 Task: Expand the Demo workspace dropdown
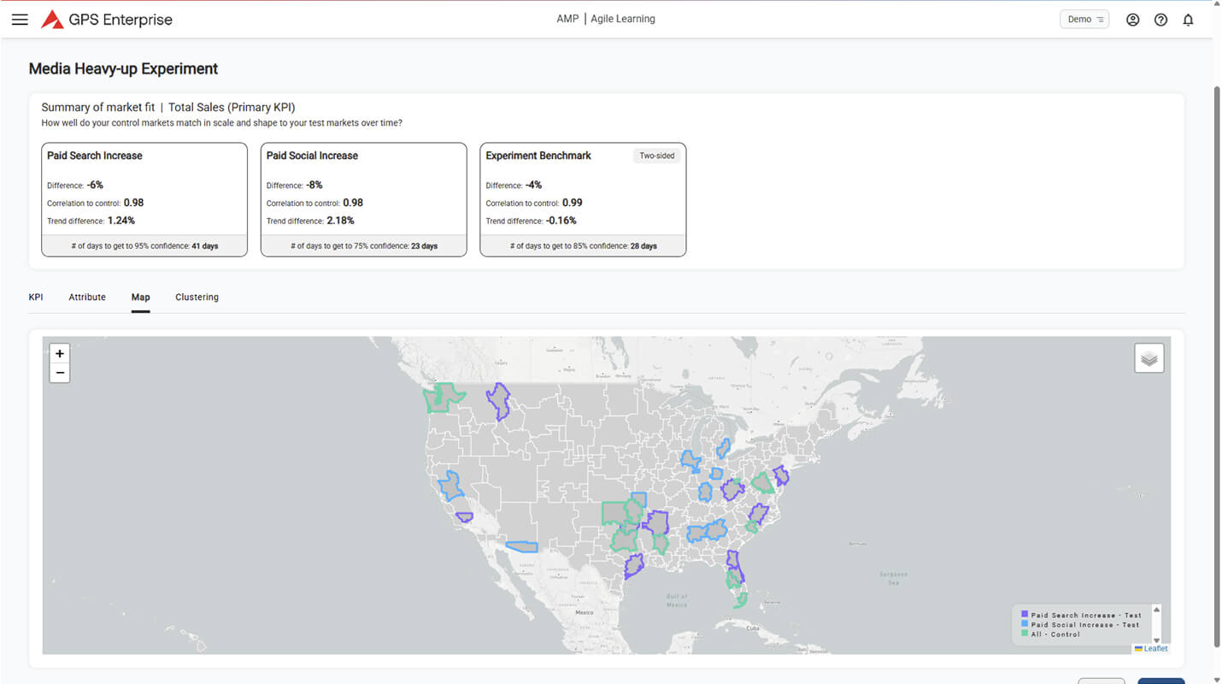click(x=1084, y=20)
